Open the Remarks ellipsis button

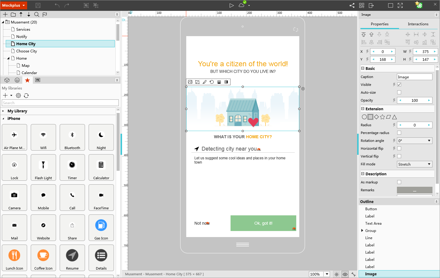[415, 190]
